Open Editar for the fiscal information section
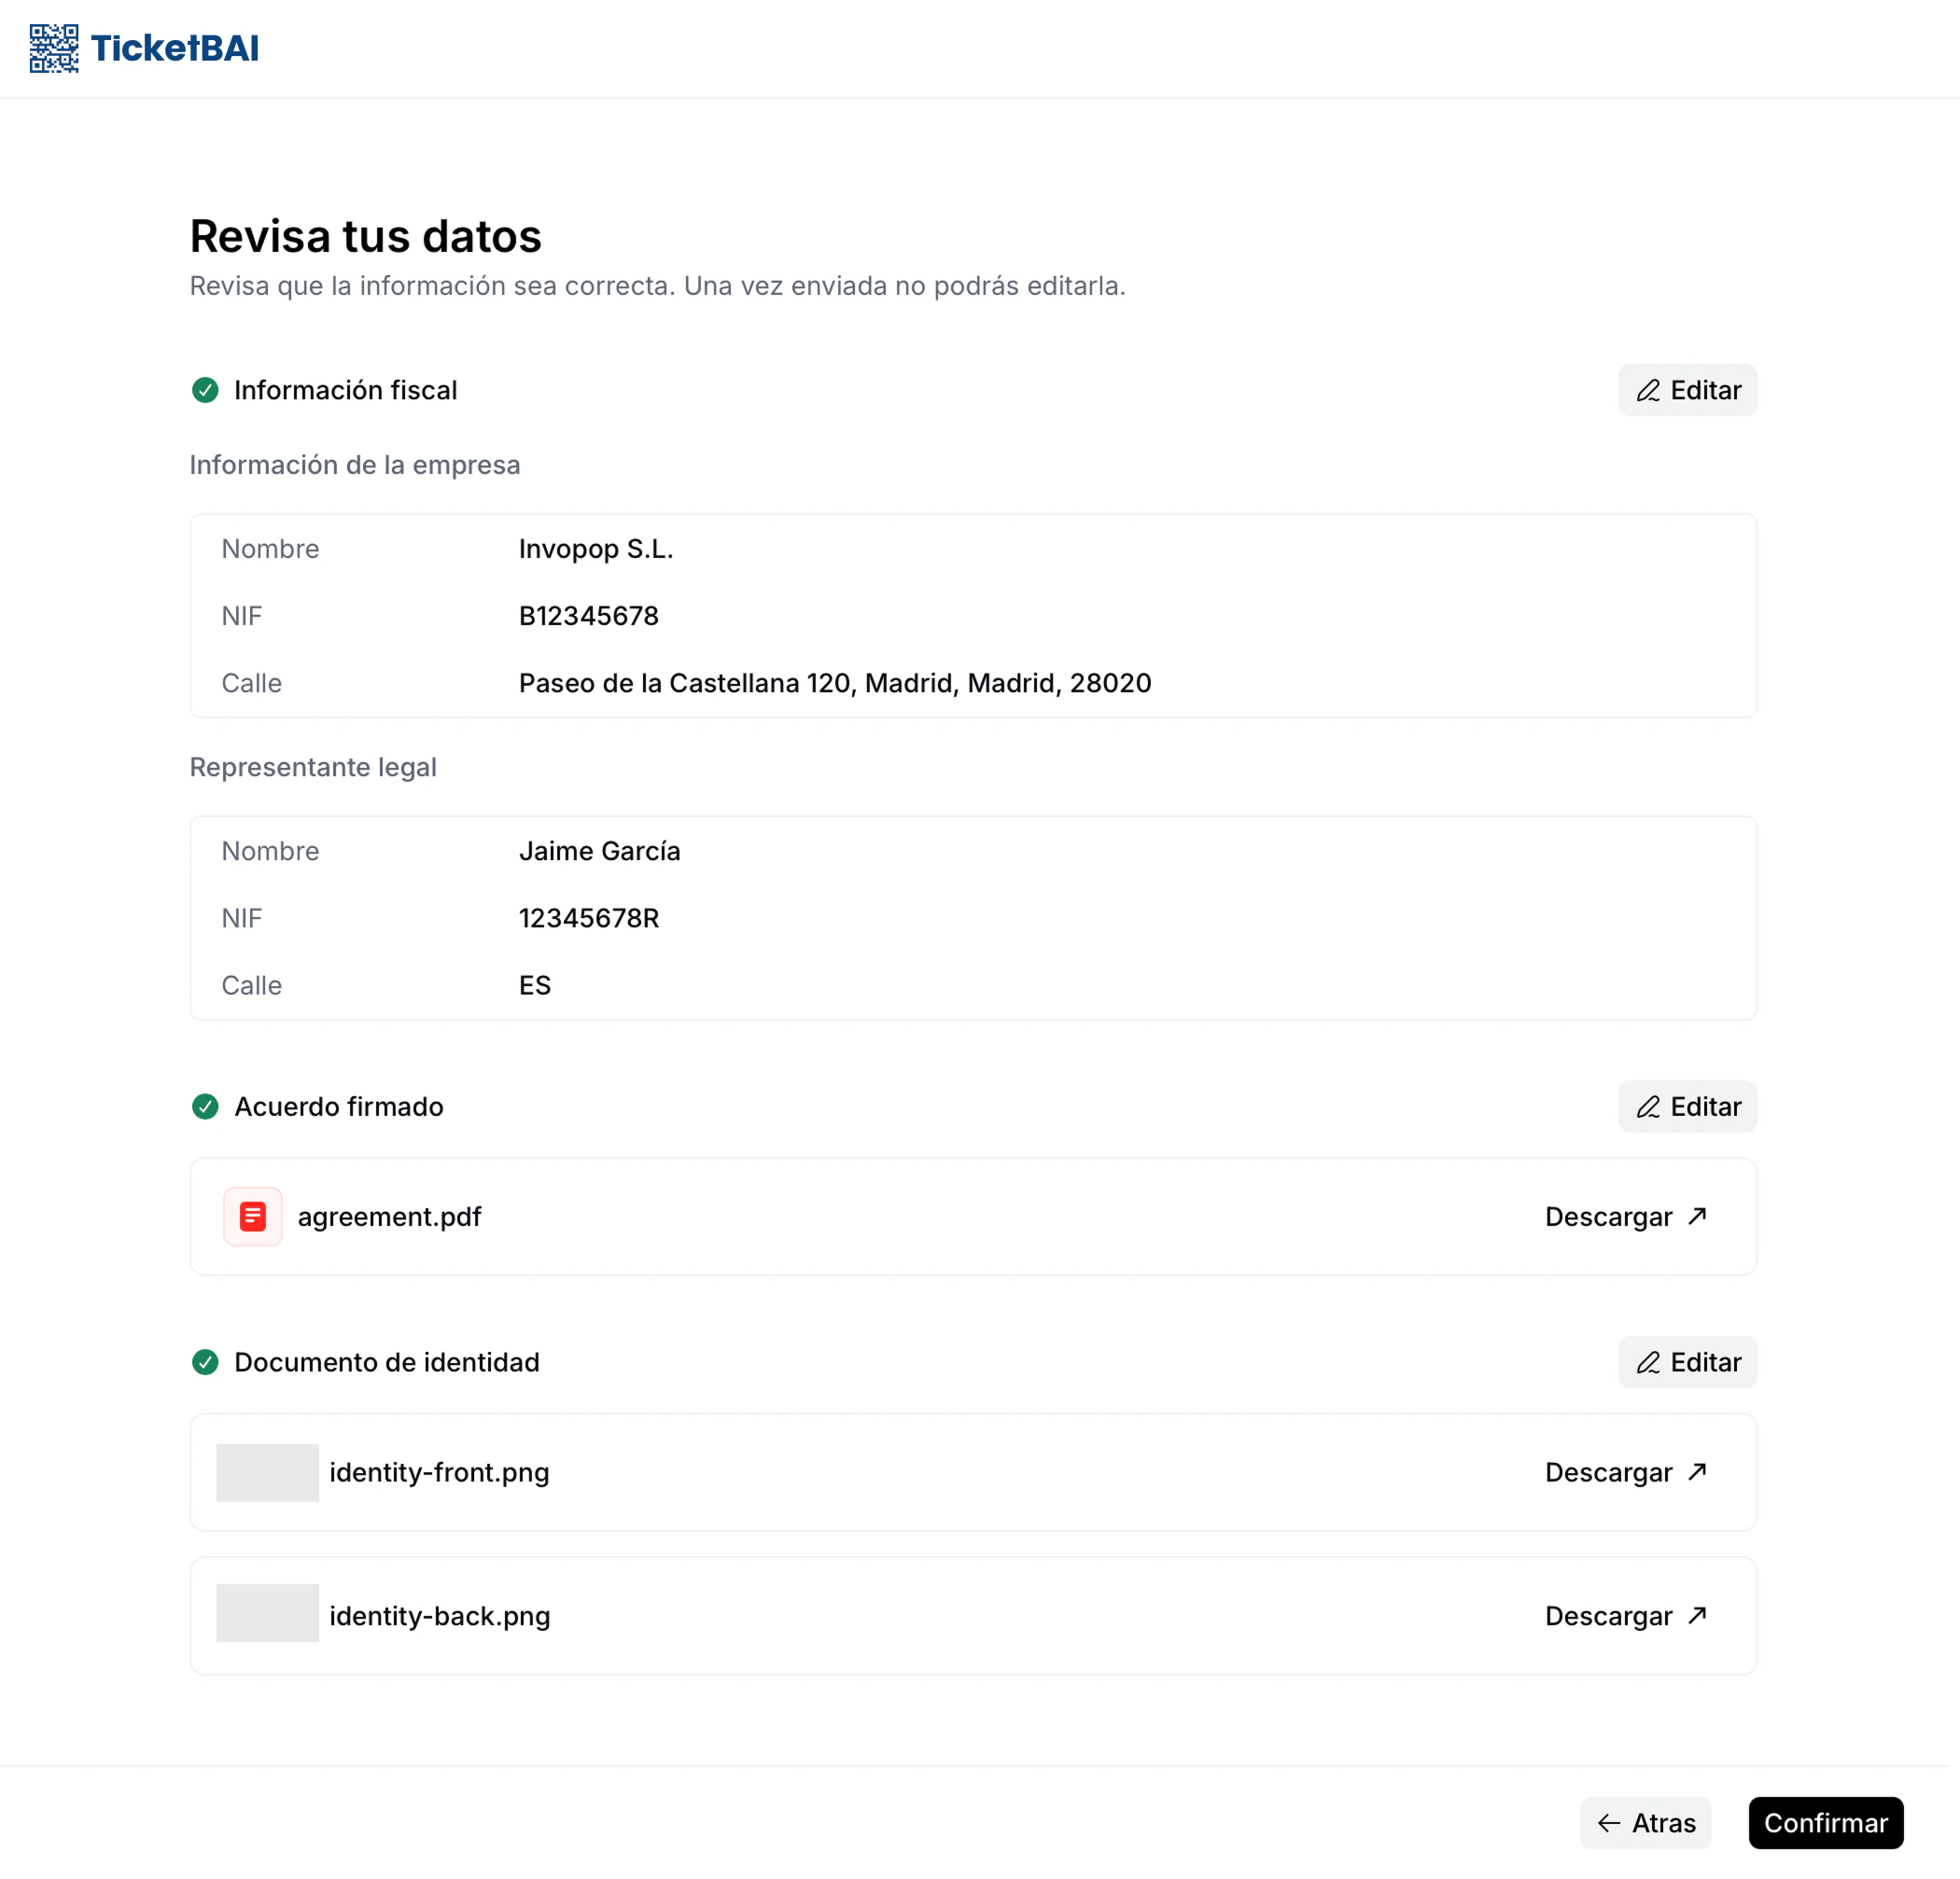This screenshot has height=1879, width=1960. click(x=1687, y=391)
